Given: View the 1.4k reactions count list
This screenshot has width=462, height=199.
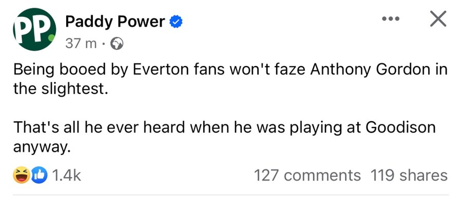Looking at the screenshot, I should click(x=66, y=175).
